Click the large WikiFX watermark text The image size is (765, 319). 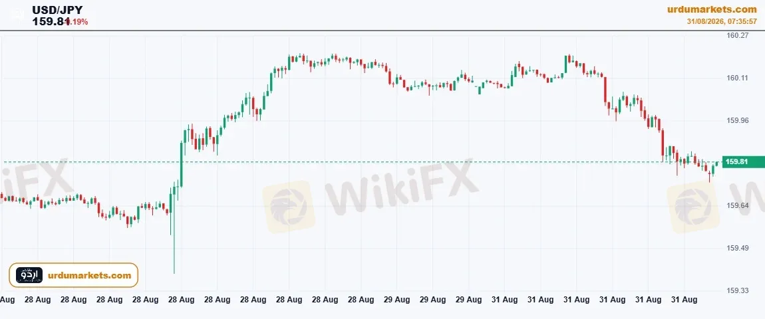pos(401,185)
